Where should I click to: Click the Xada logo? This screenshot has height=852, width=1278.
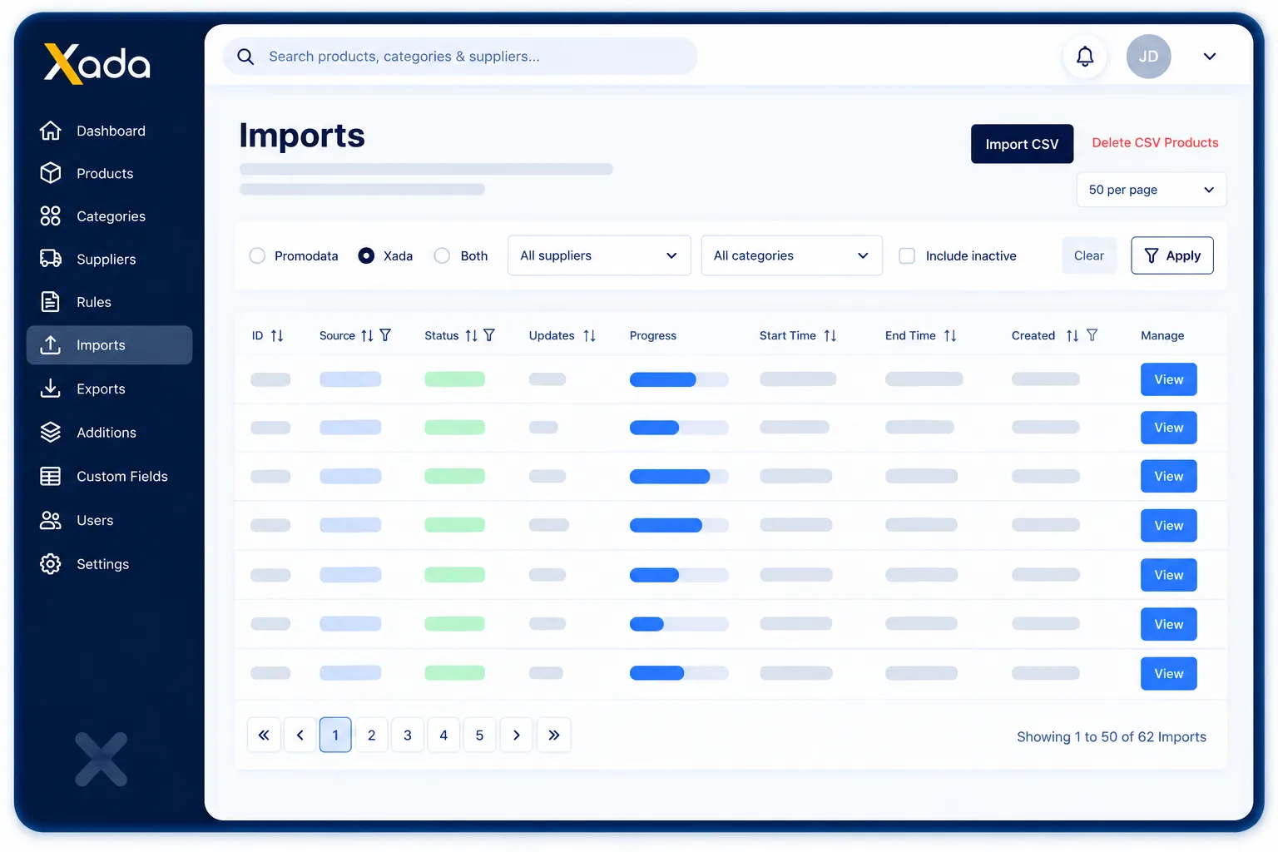[x=97, y=63]
